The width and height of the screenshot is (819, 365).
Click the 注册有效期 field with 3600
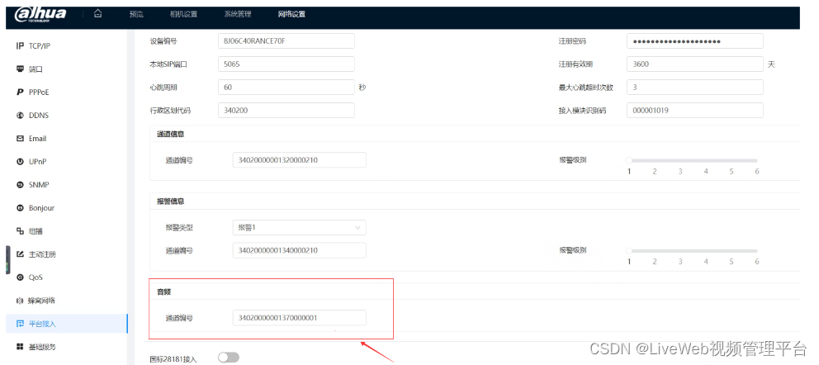pos(695,64)
